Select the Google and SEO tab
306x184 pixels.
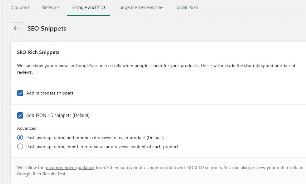89,7
